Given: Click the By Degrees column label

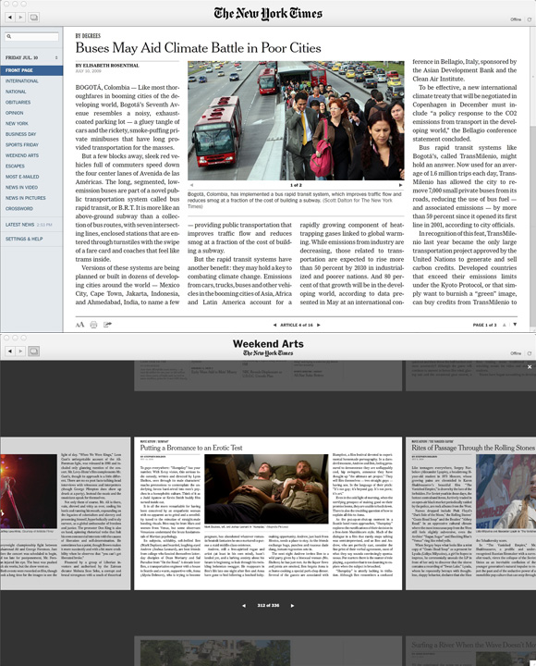Looking at the screenshot, I should point(88,36).
